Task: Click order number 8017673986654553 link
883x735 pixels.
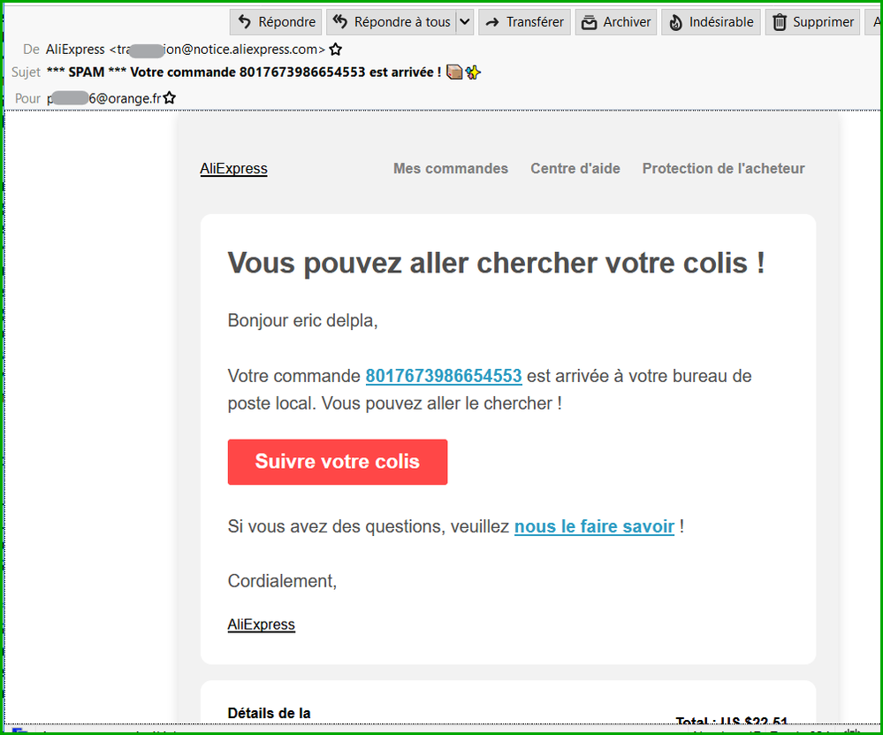Action: pos(444,376)
